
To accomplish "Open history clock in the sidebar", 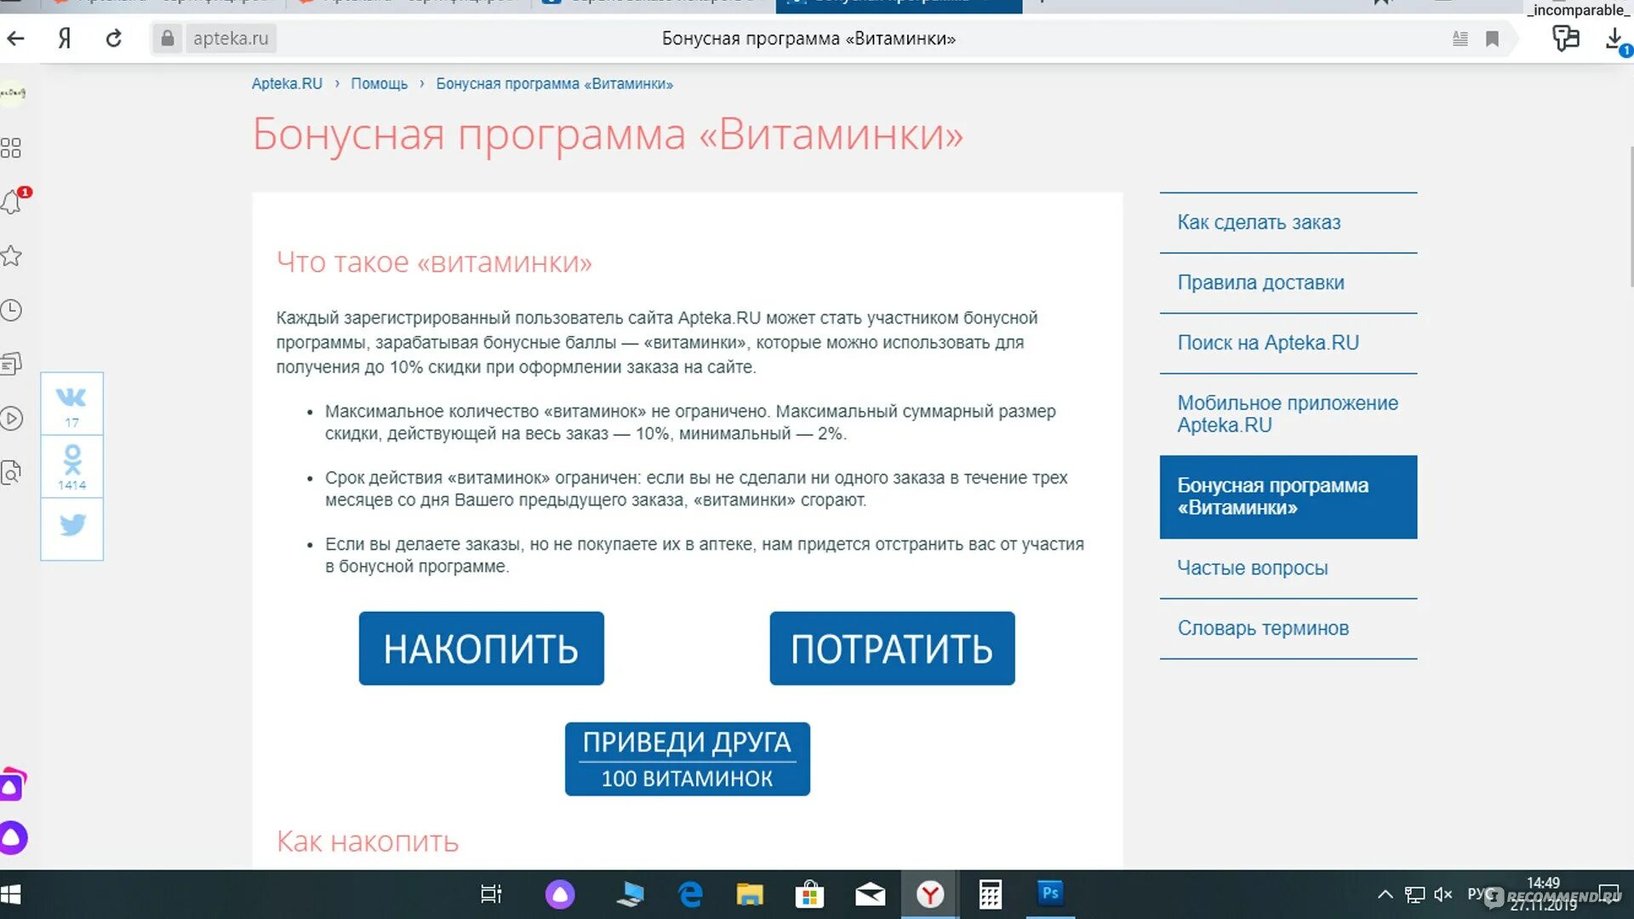I will 11,311.
